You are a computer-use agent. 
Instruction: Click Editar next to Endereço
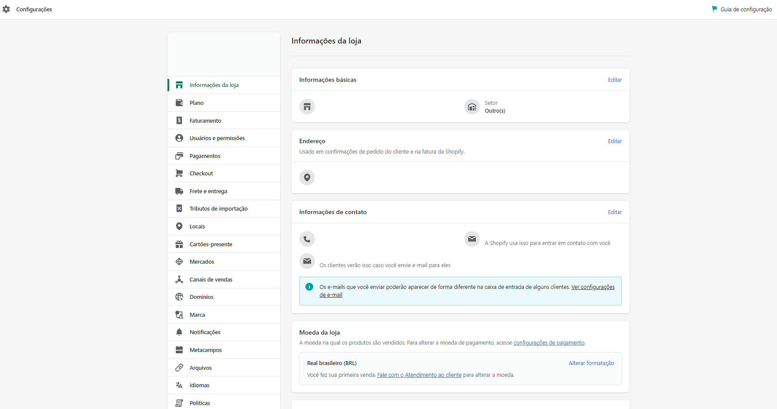click(615, 141)
